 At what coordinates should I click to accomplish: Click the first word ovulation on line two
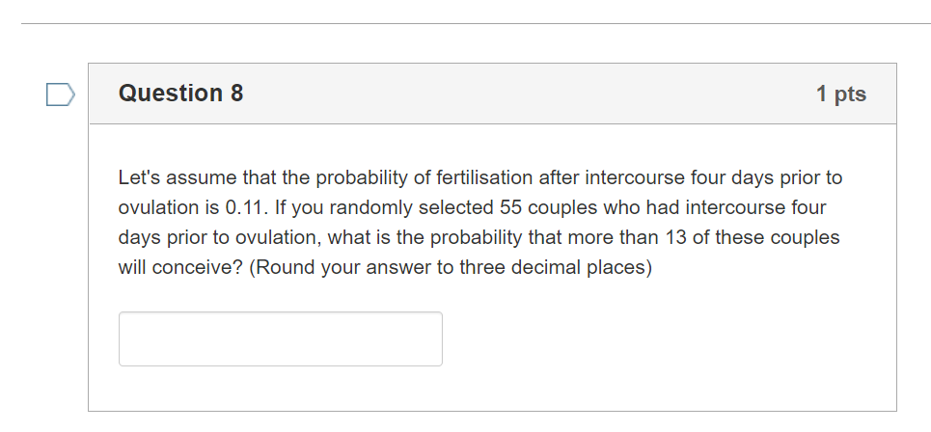[x=159, y=207]
